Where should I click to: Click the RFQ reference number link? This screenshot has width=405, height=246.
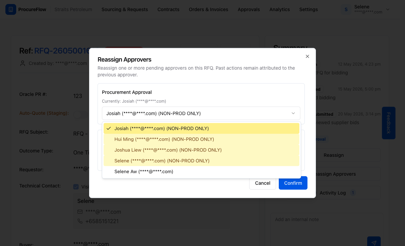[62, 51]
